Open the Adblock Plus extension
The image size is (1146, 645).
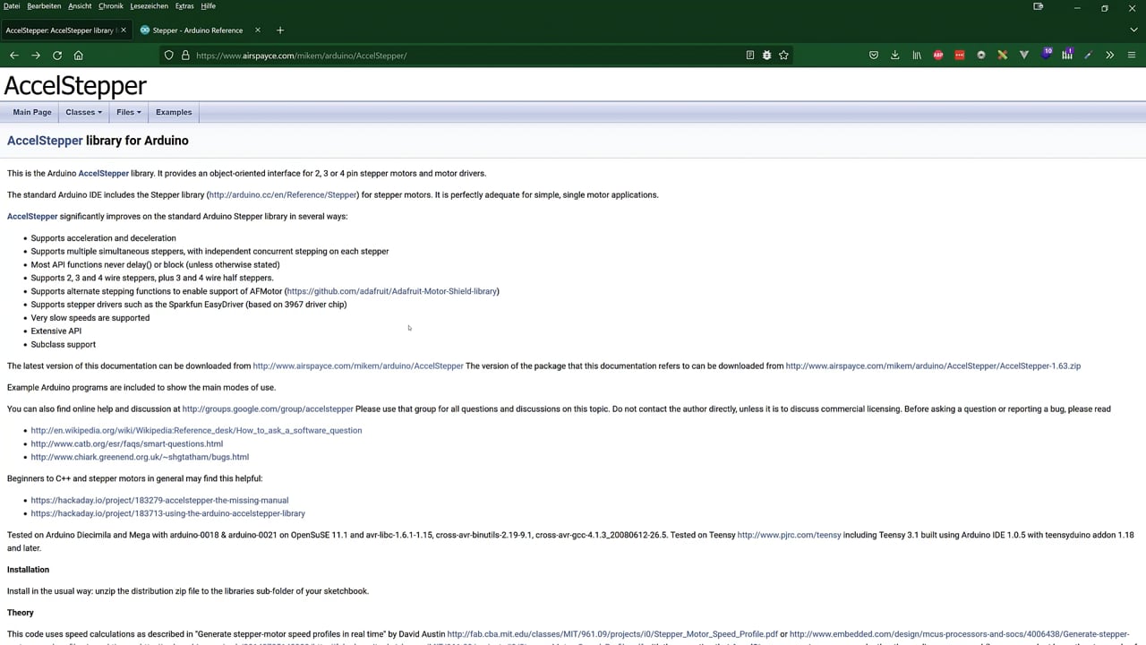click(x=938, y=56)
